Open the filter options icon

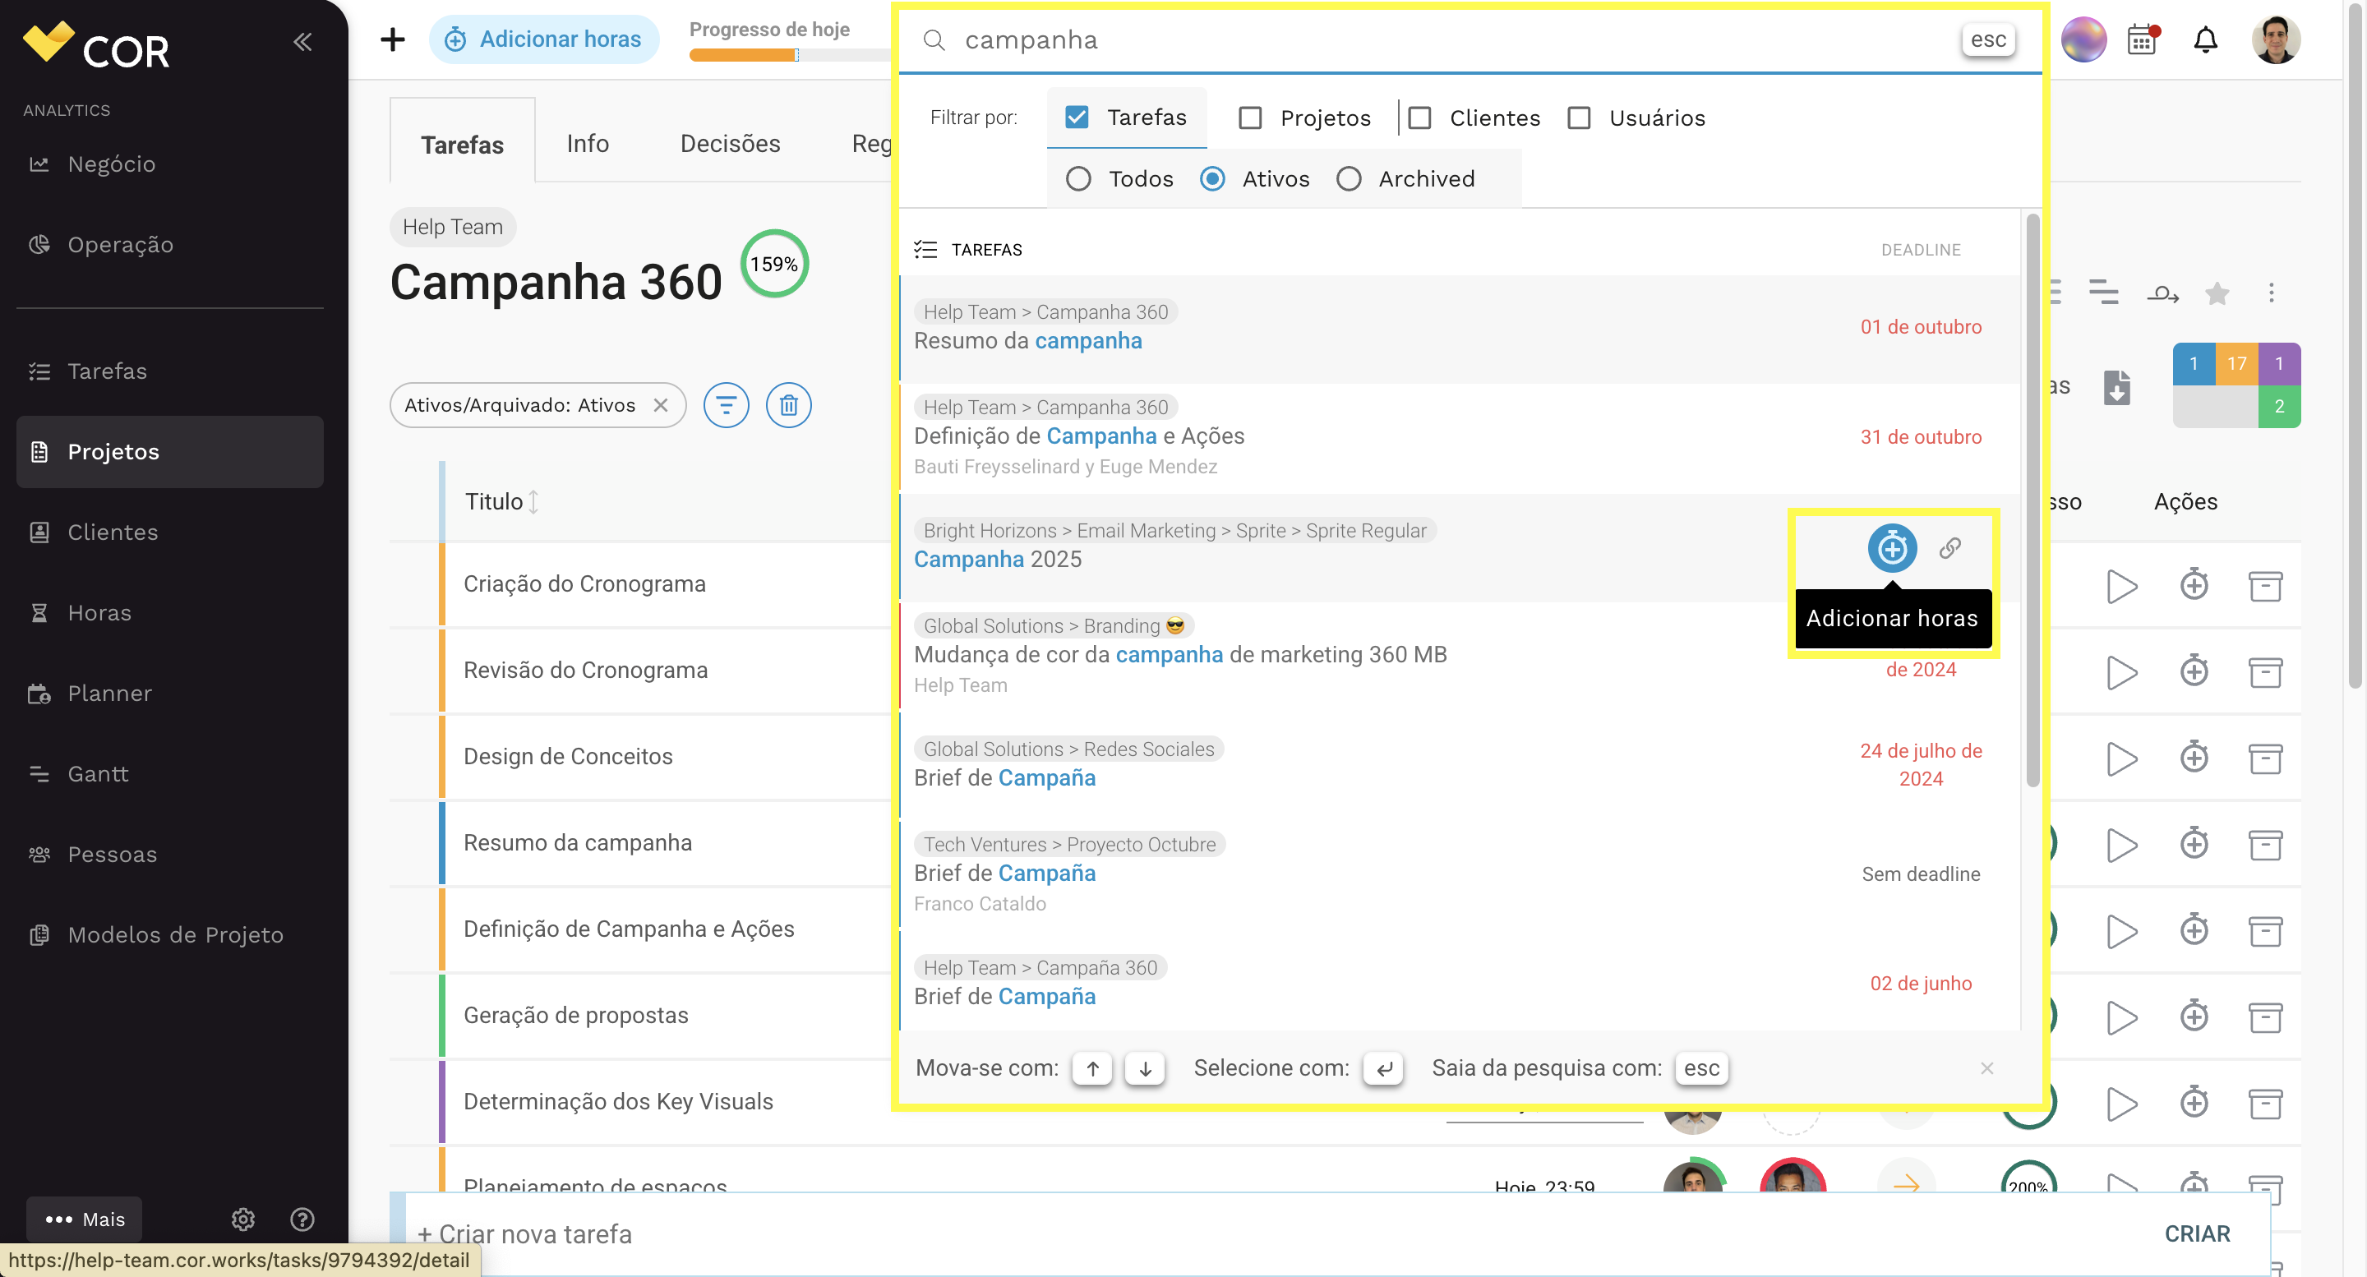[x=726, y=405]
